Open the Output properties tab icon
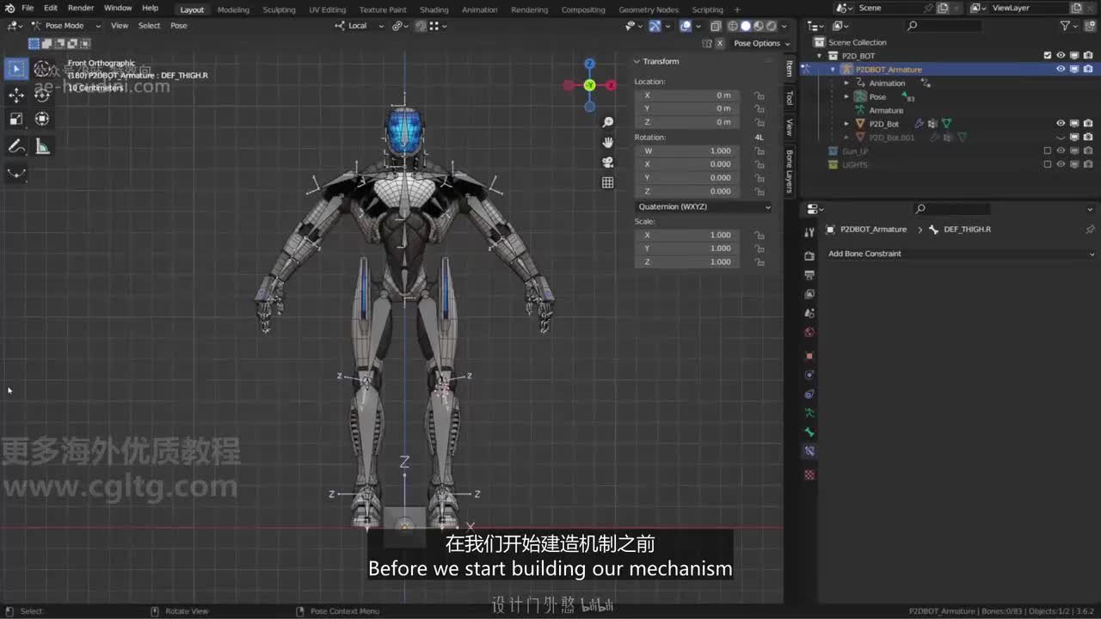This screenshot has height=619, width=1101. (809, 275)
